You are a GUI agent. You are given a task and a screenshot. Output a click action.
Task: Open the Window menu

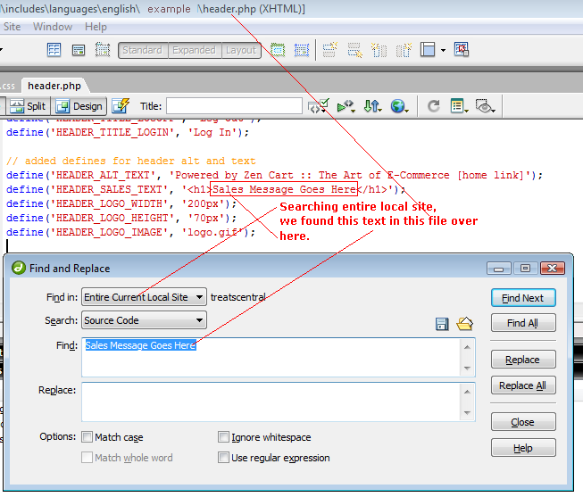pos(53,27)
